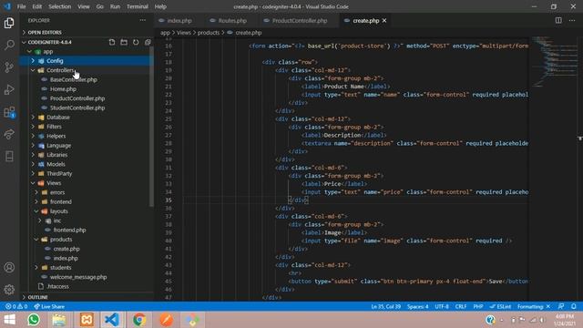583x328 pixels.
Task: Open XAMPP from the taskbar
Action: (x=87, y=320)
